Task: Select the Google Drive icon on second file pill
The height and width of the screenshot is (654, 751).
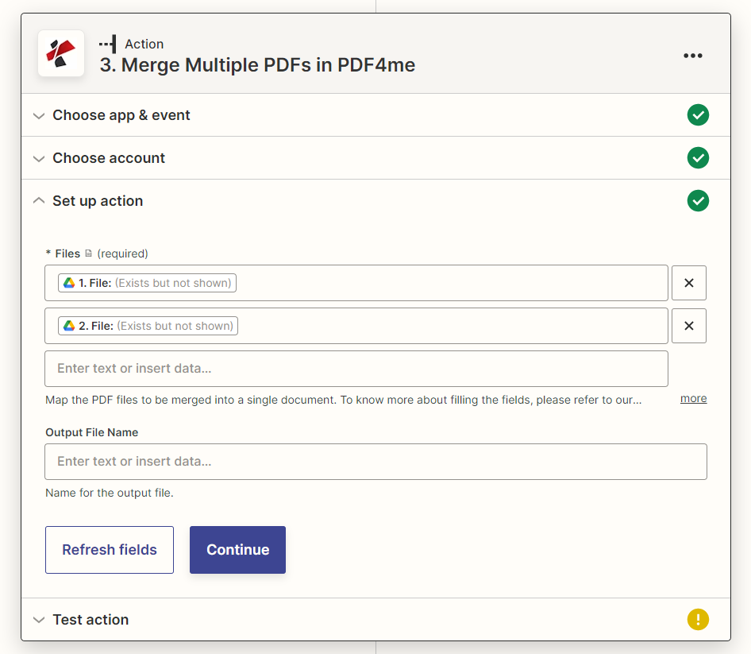Action: 68,325
